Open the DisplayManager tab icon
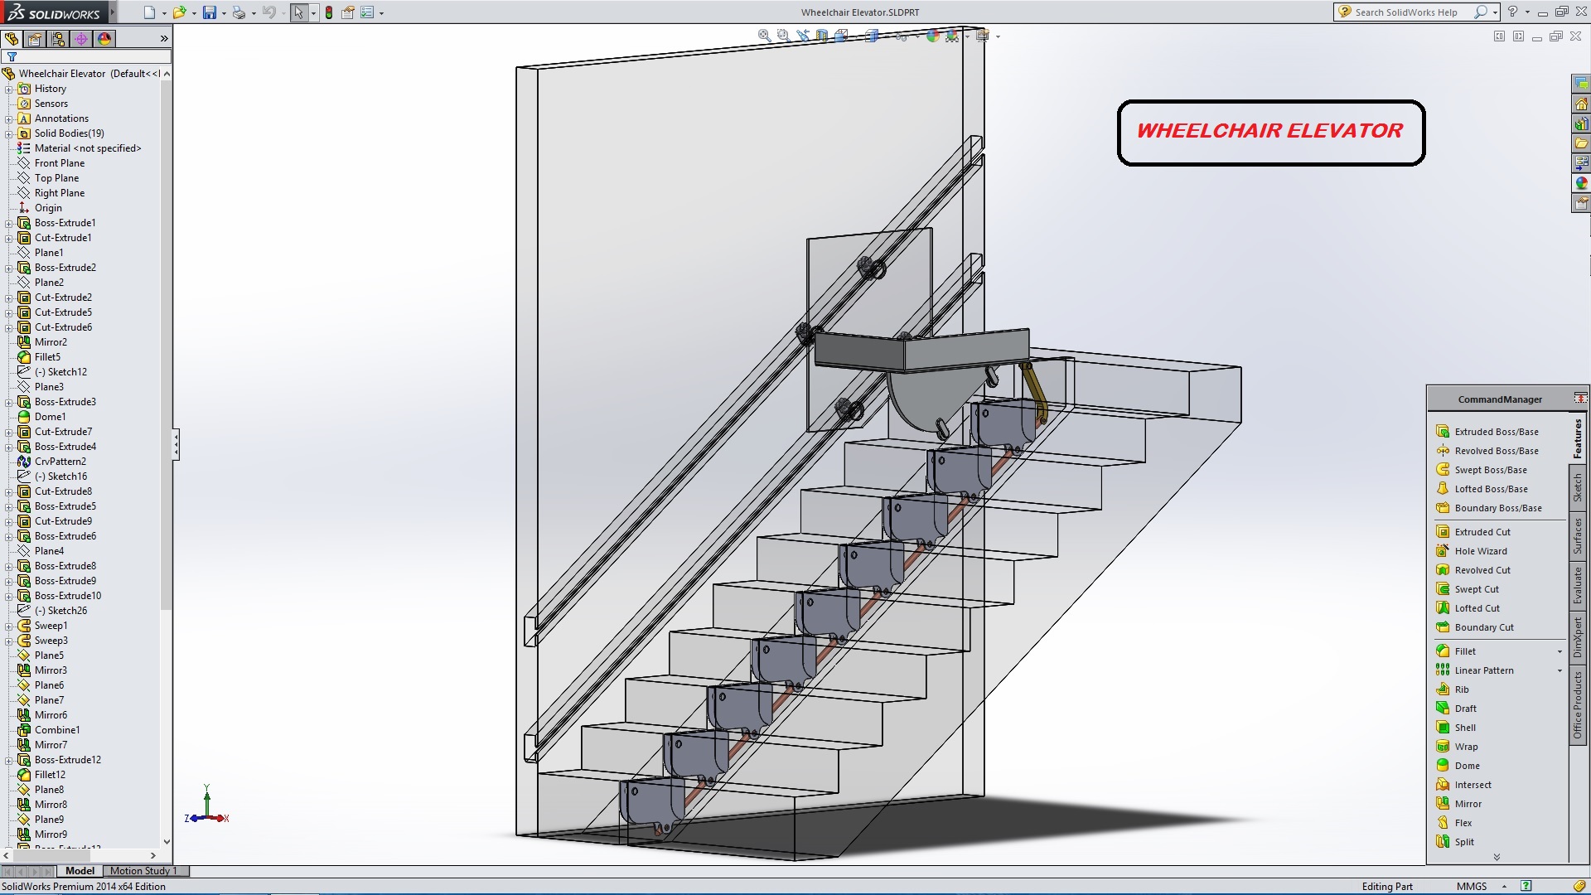Screen dimensions: 1591x895 [x=104, y=39]
